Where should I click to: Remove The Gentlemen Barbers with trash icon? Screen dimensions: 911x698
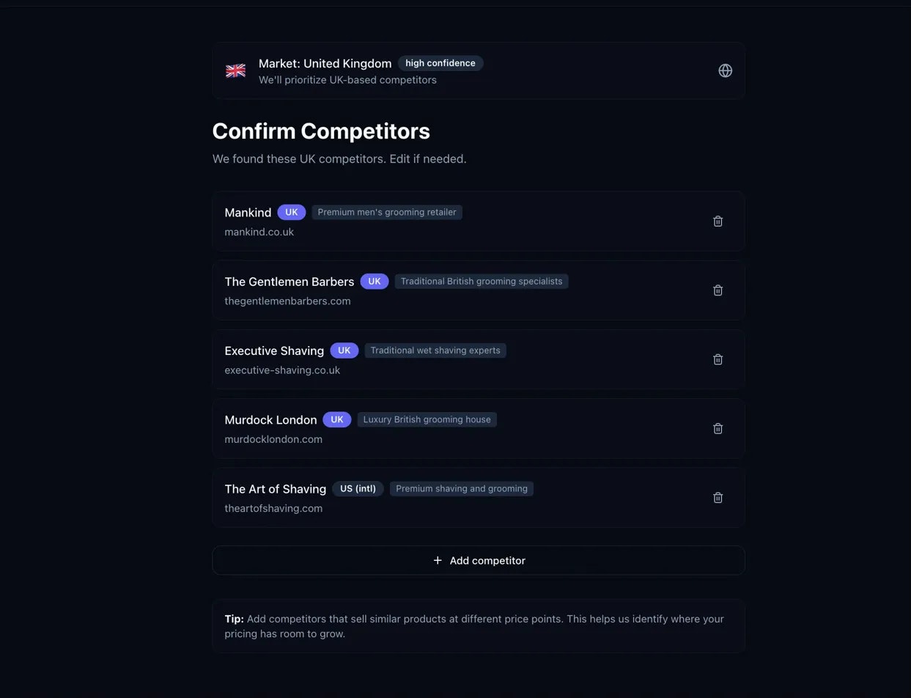[718, 290]
